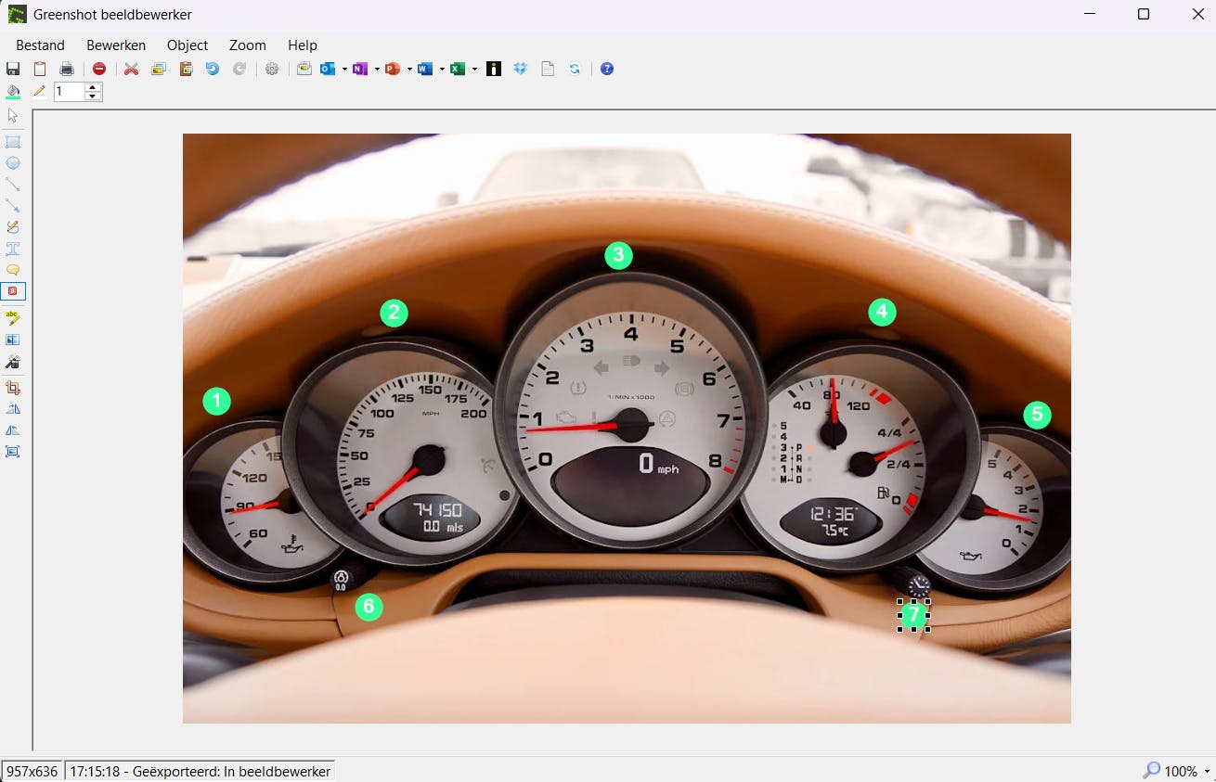1216x782 pixels.
Task: Select the rectangle drawing tool
Action: (x=13, y=142)
